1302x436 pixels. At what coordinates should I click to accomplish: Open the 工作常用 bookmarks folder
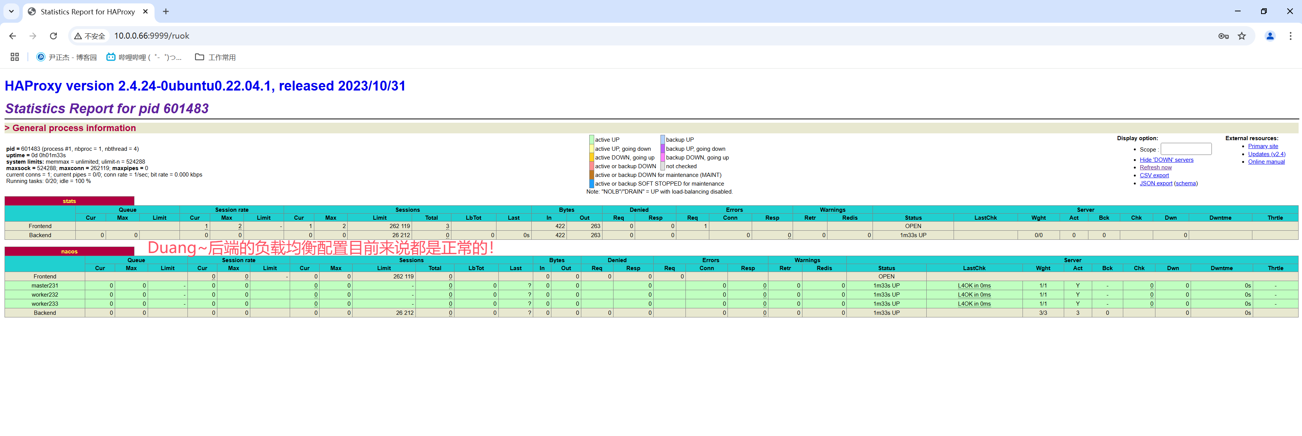(215, 57)
